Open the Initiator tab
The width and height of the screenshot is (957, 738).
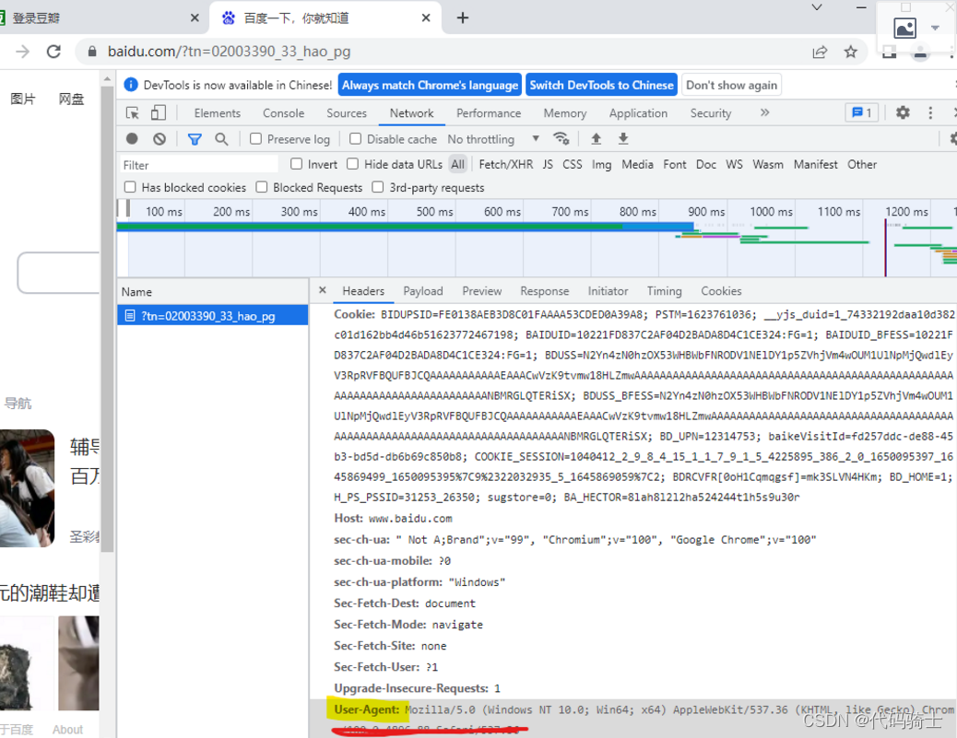coord(608,291)
